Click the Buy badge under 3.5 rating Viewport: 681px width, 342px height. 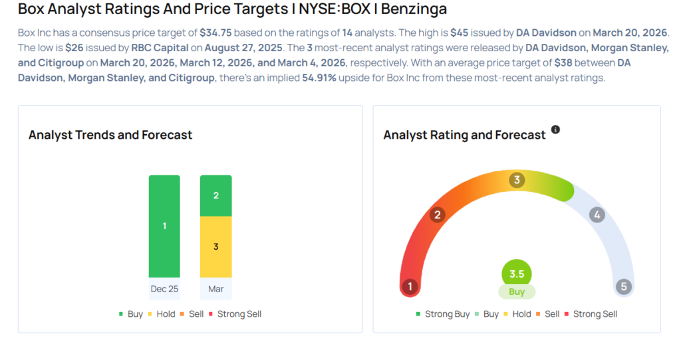(x=517, y=292)
